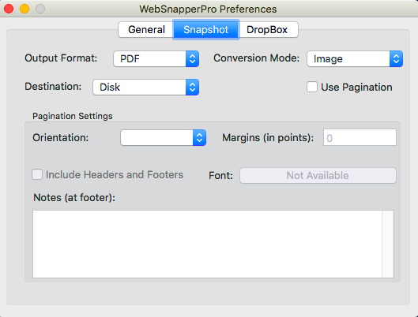
Task: Select the Snapshot tab
Action: (205, 29)
